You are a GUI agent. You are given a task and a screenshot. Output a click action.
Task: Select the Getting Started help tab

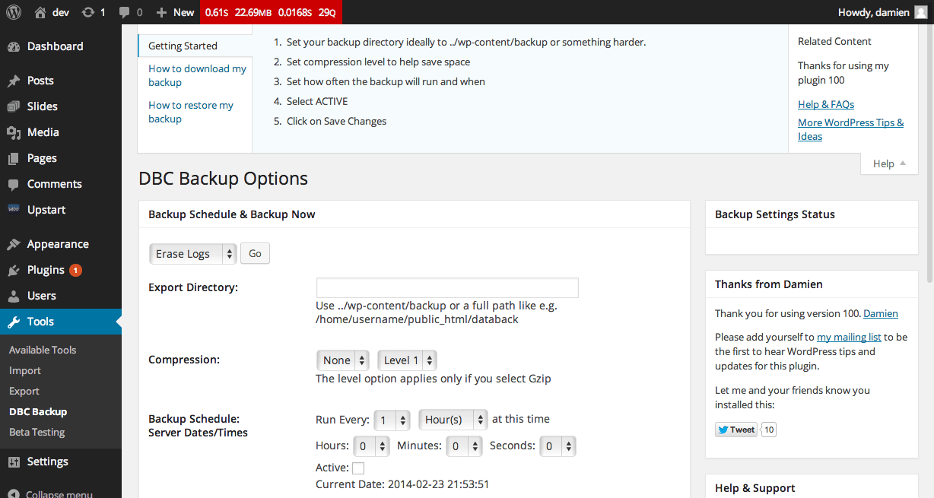point(195,46)
